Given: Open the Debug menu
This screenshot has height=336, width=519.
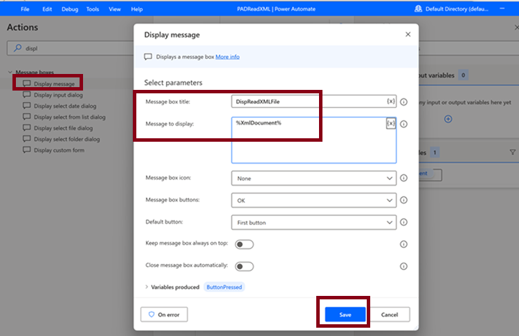Looking at the screenshot, I should pyautogui.click(x=70, y=9).
